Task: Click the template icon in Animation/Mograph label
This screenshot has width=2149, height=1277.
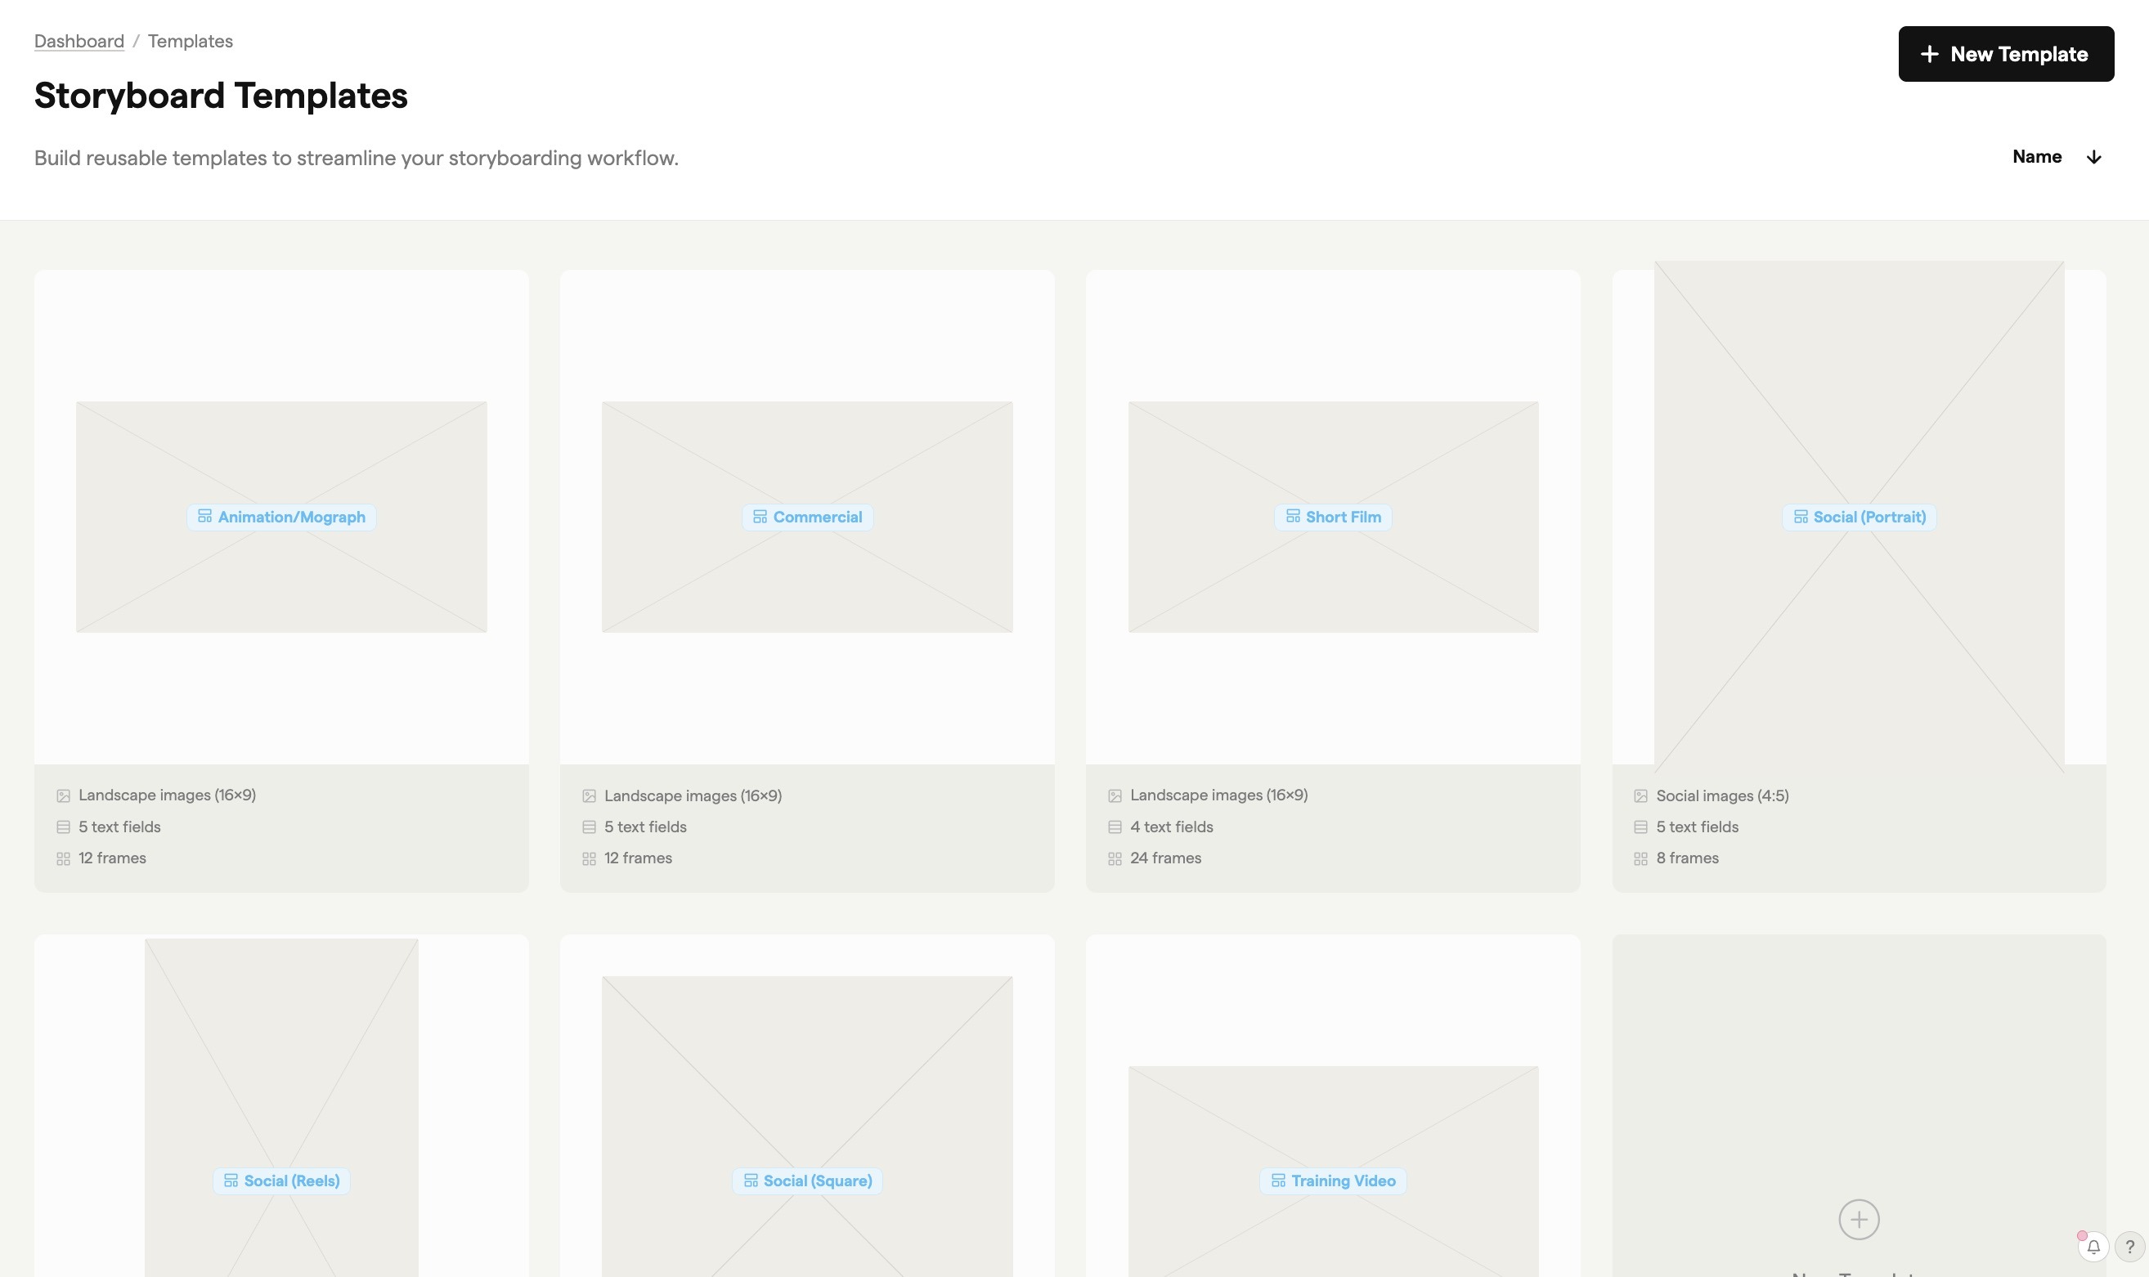Action: pos(204,517)
